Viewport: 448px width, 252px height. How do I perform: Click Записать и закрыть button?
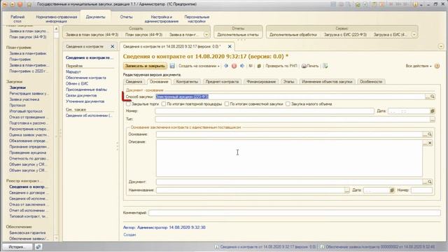pyautogui.click(x=145, y=66)
